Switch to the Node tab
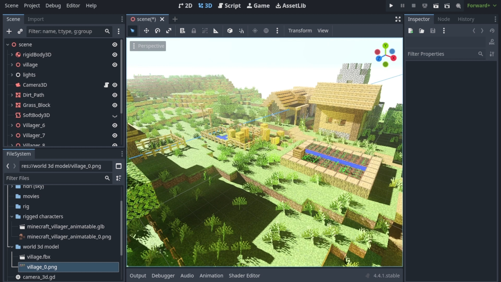The height and width of the screenshot is (282, 501). click(x=444, y=19)
